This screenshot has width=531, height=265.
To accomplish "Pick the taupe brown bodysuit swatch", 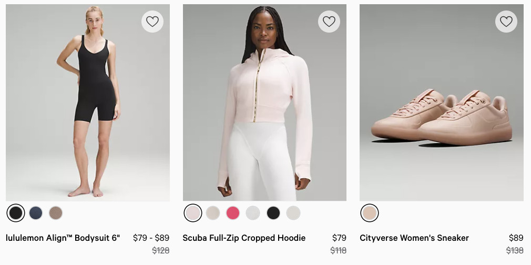I will (x=56, y=213).
